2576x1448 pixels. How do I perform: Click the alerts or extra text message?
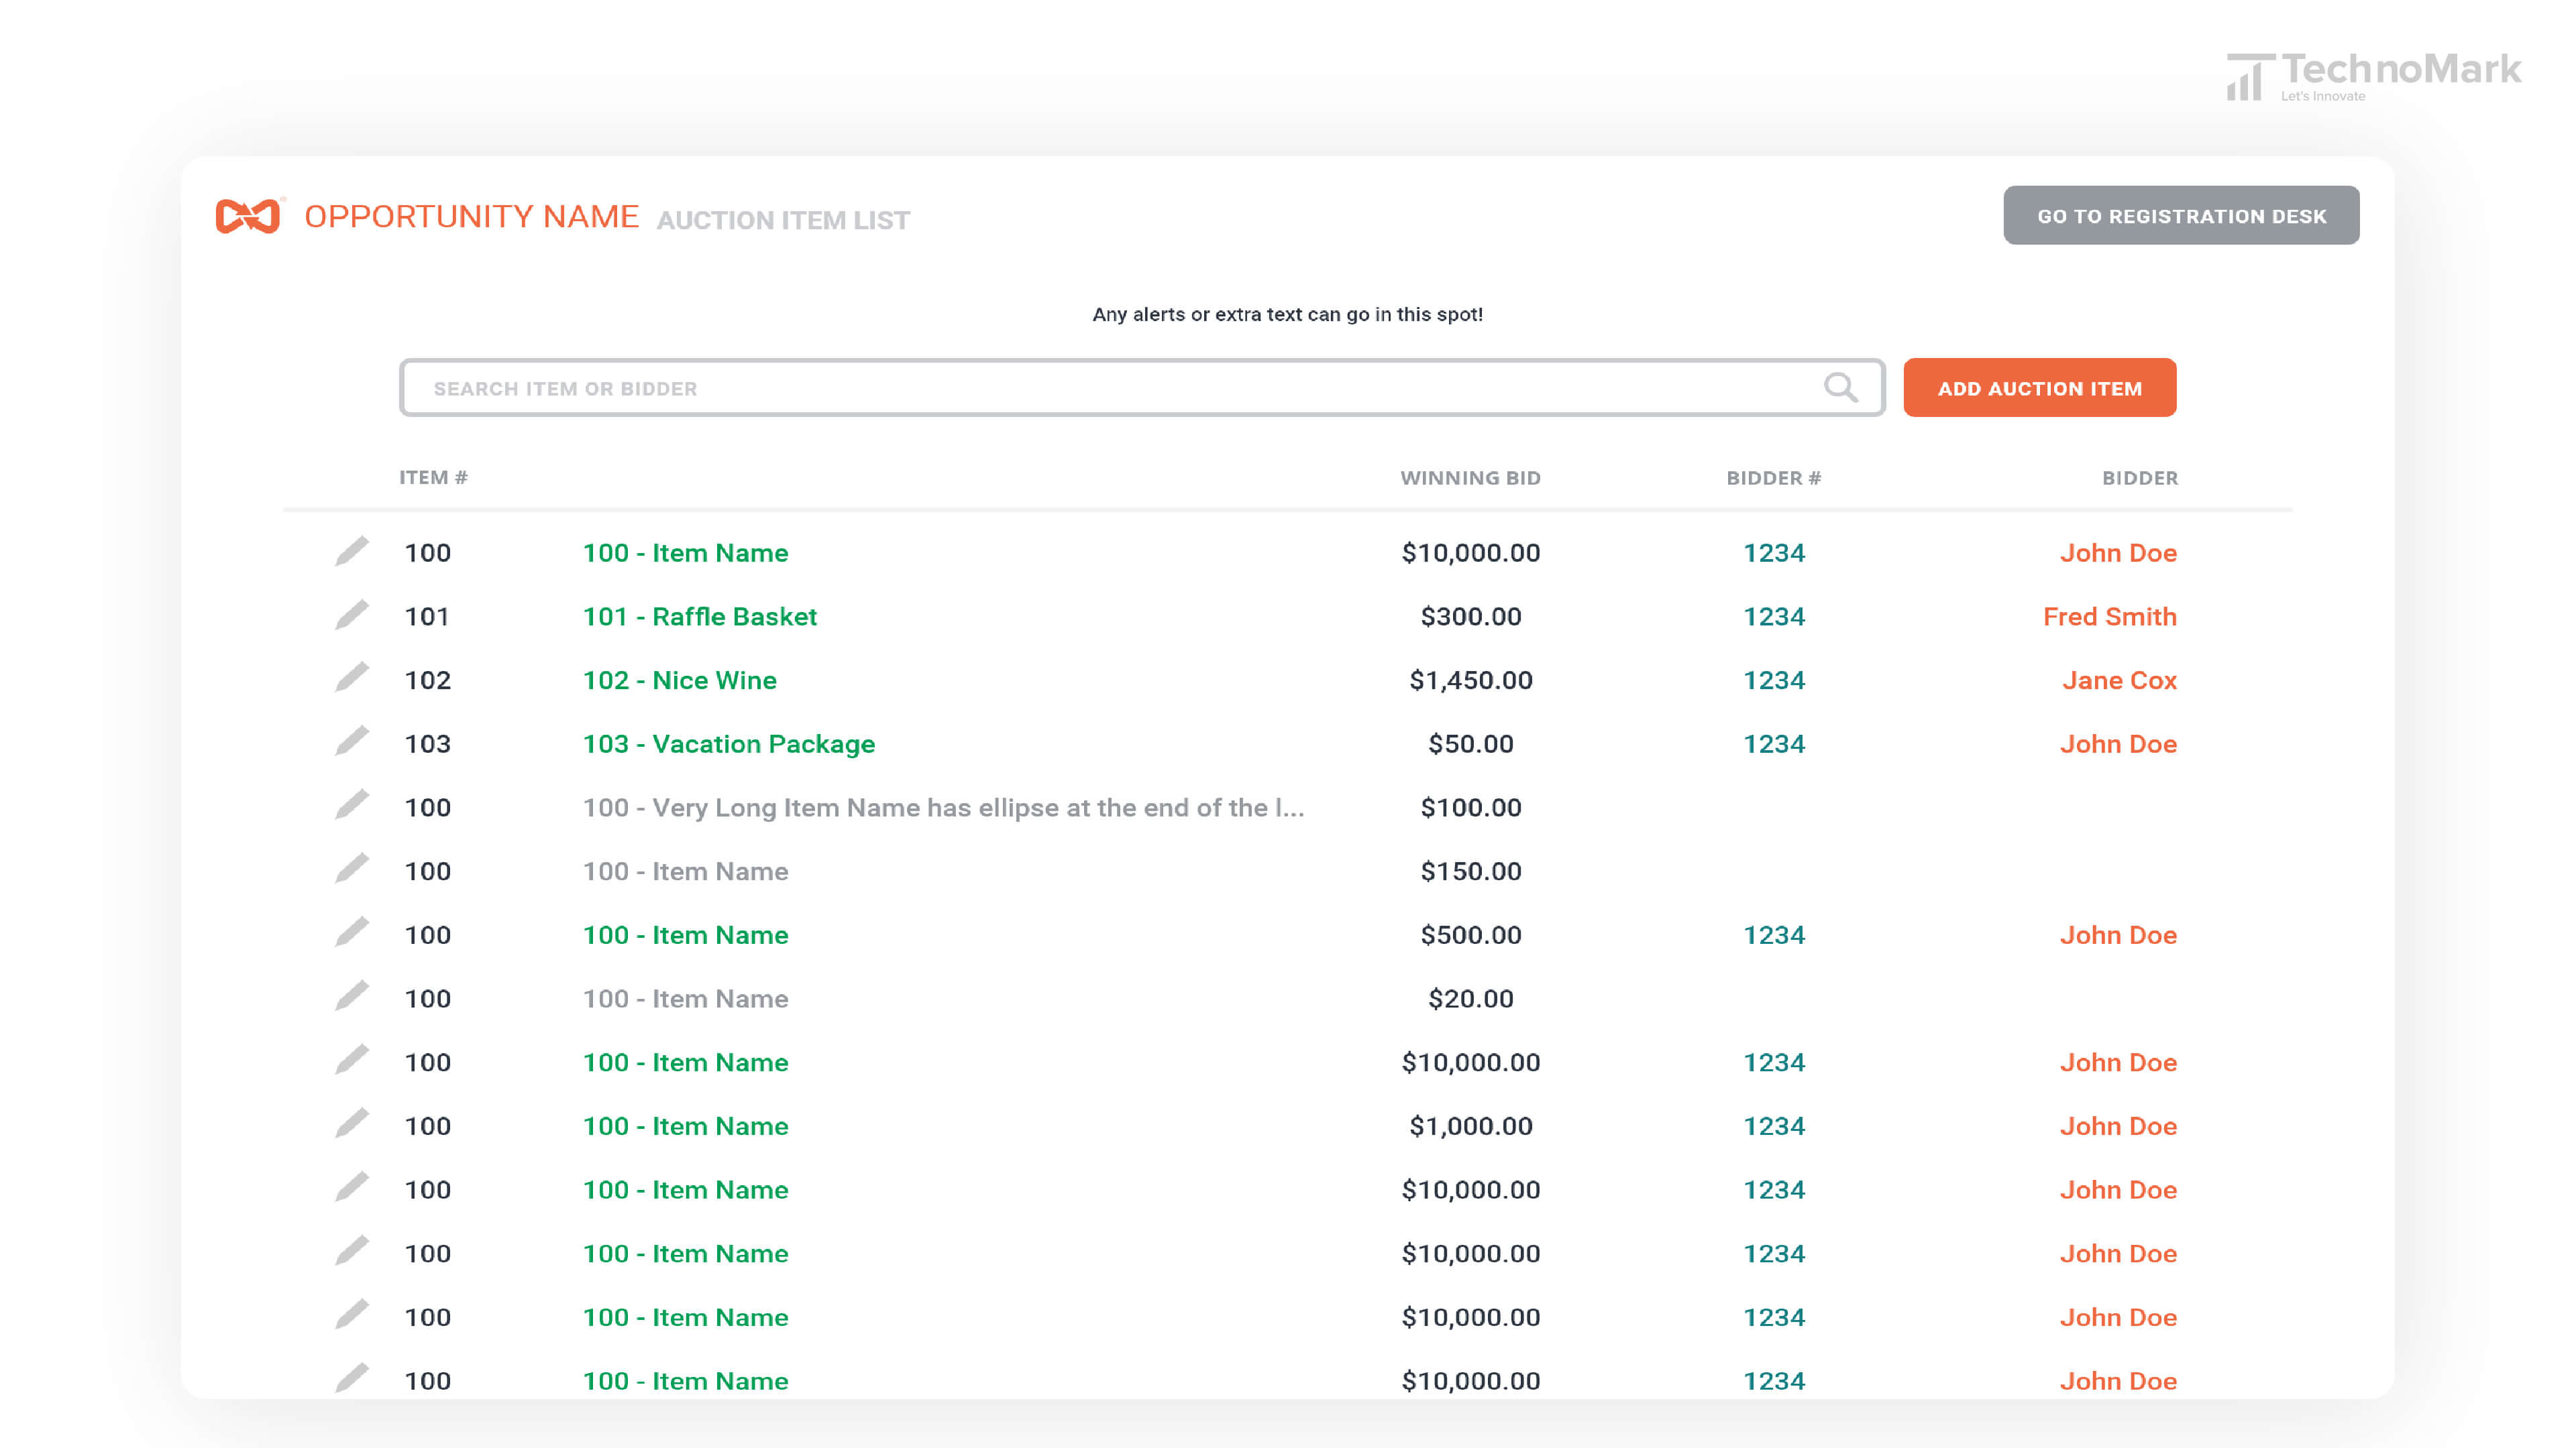click(1288, 315)
